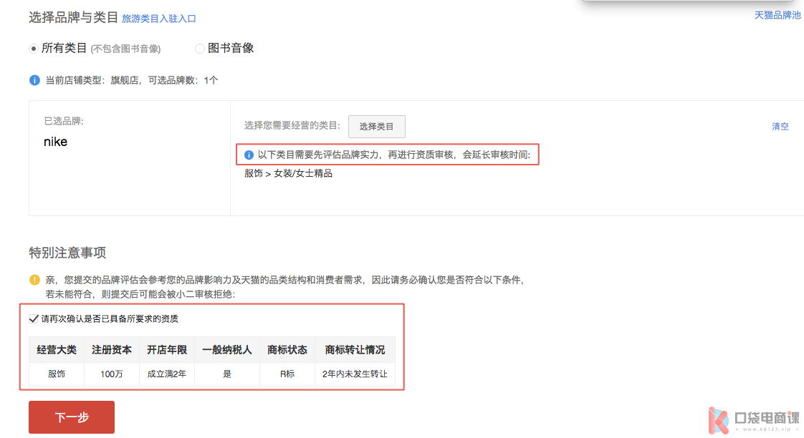Select the 图书音像 radio button
The image size is (804, 438).
[x=200, y=49]
